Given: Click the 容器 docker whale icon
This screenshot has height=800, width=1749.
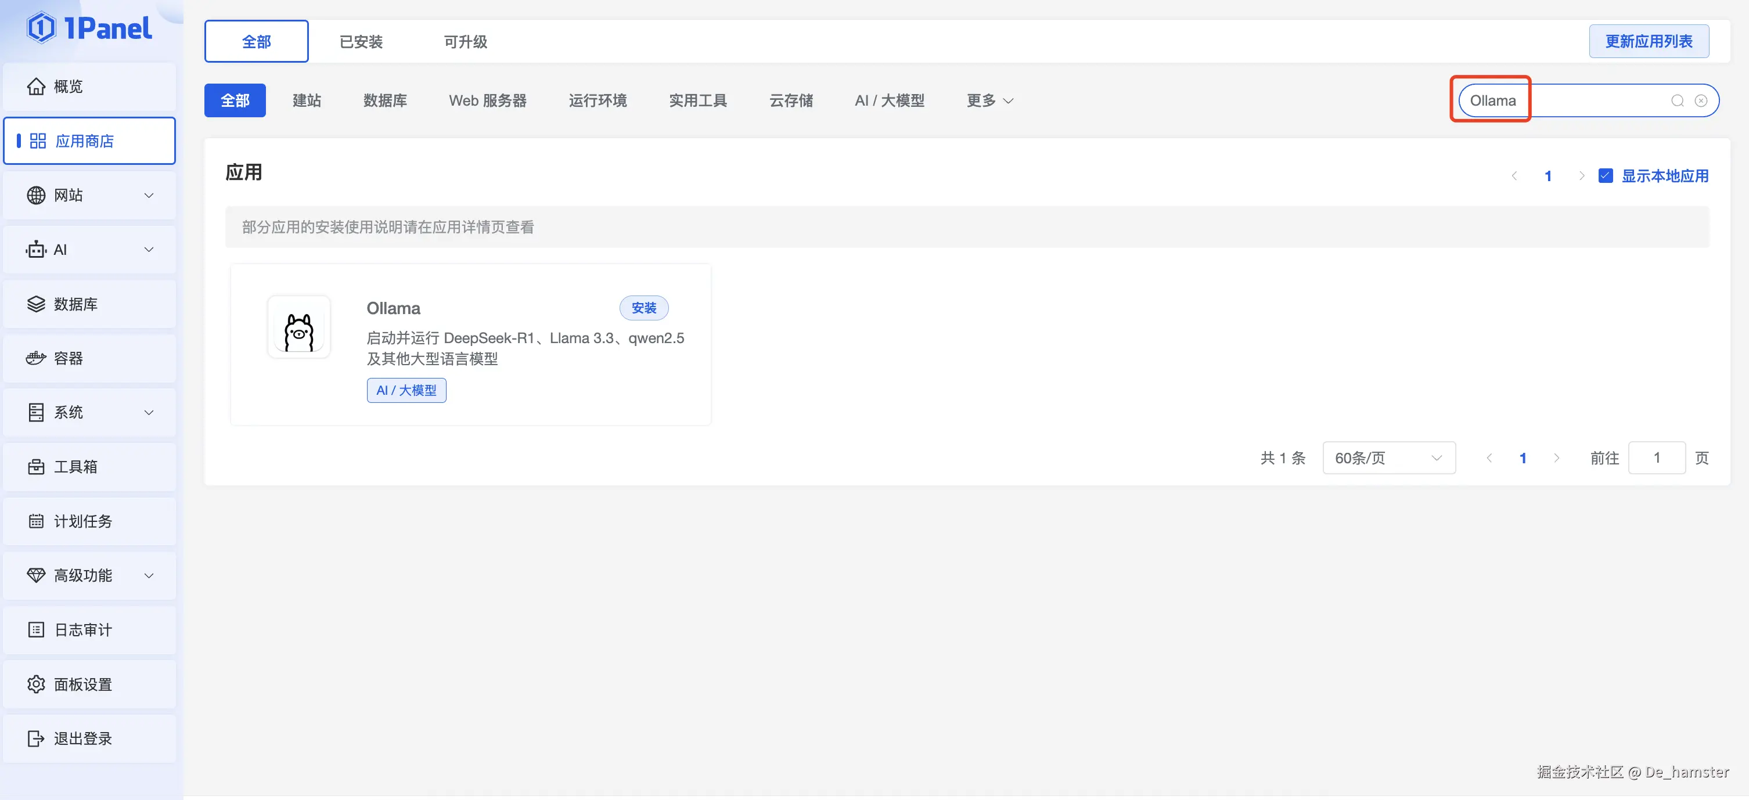Looking at the screenshot, I should point(36,358).
